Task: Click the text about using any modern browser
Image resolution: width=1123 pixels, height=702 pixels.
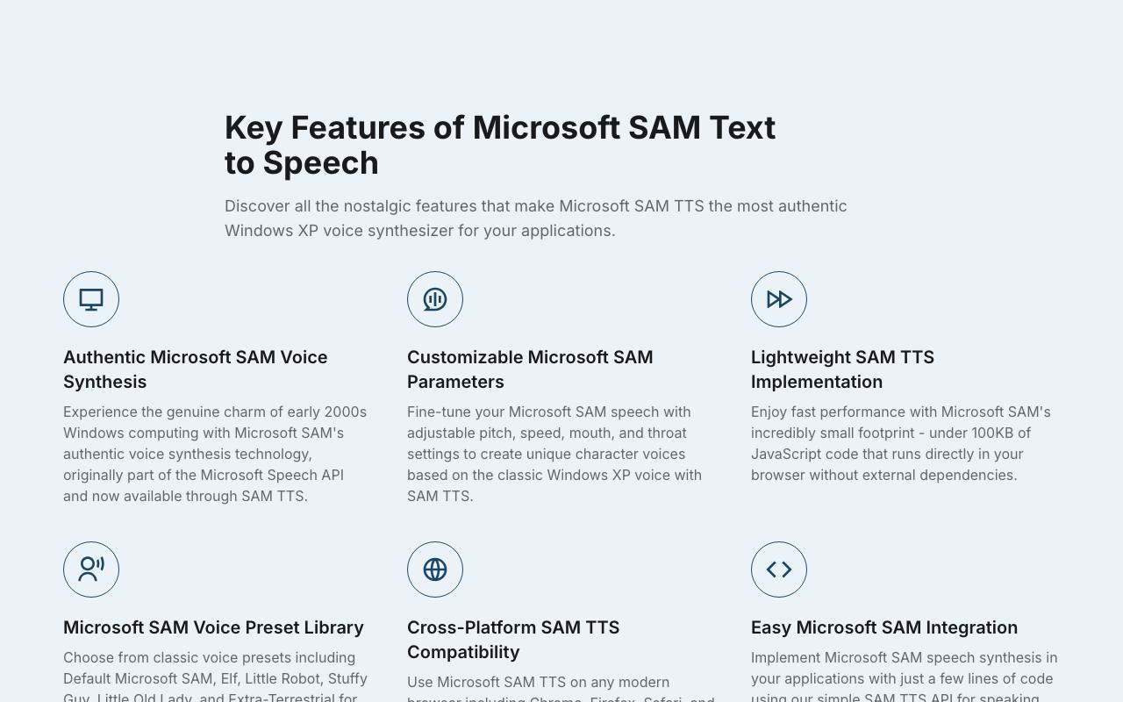Action: 561,691
